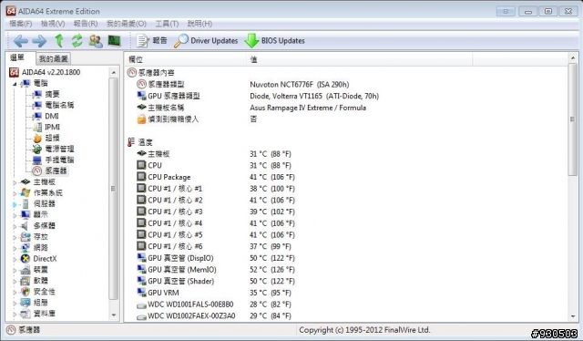
Task: Click the 資料庫 database icon
Action: [26, 314]
